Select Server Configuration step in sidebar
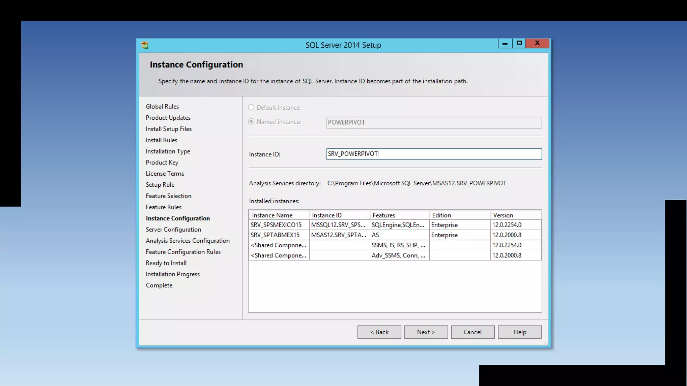 click(x=173, y=230)
